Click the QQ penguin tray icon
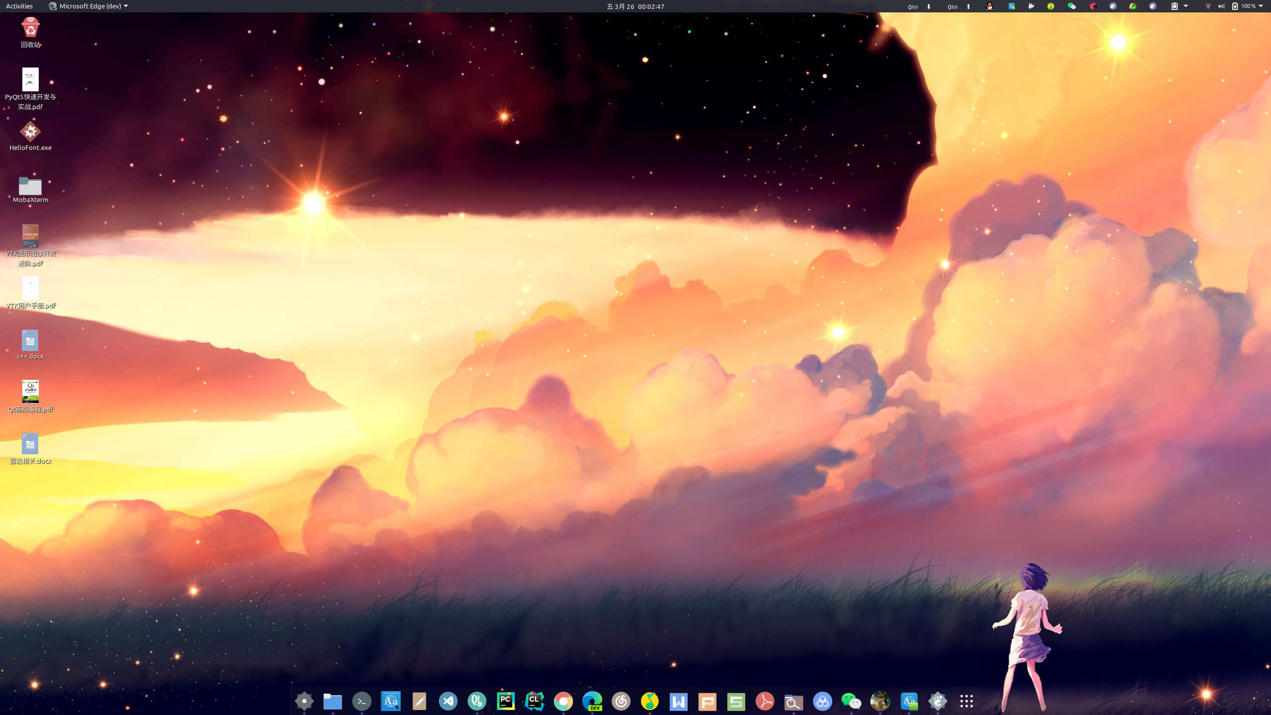Image resolution: width=1271 pixels, height=715 pixels. pyautogui.click(x=989, y=6)
